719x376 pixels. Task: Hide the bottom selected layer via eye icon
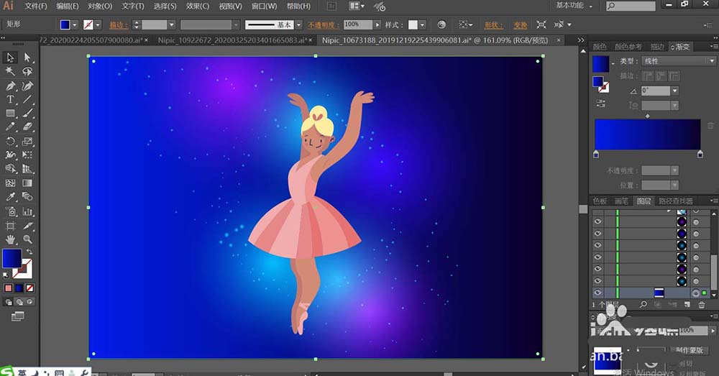pos(597,293)
